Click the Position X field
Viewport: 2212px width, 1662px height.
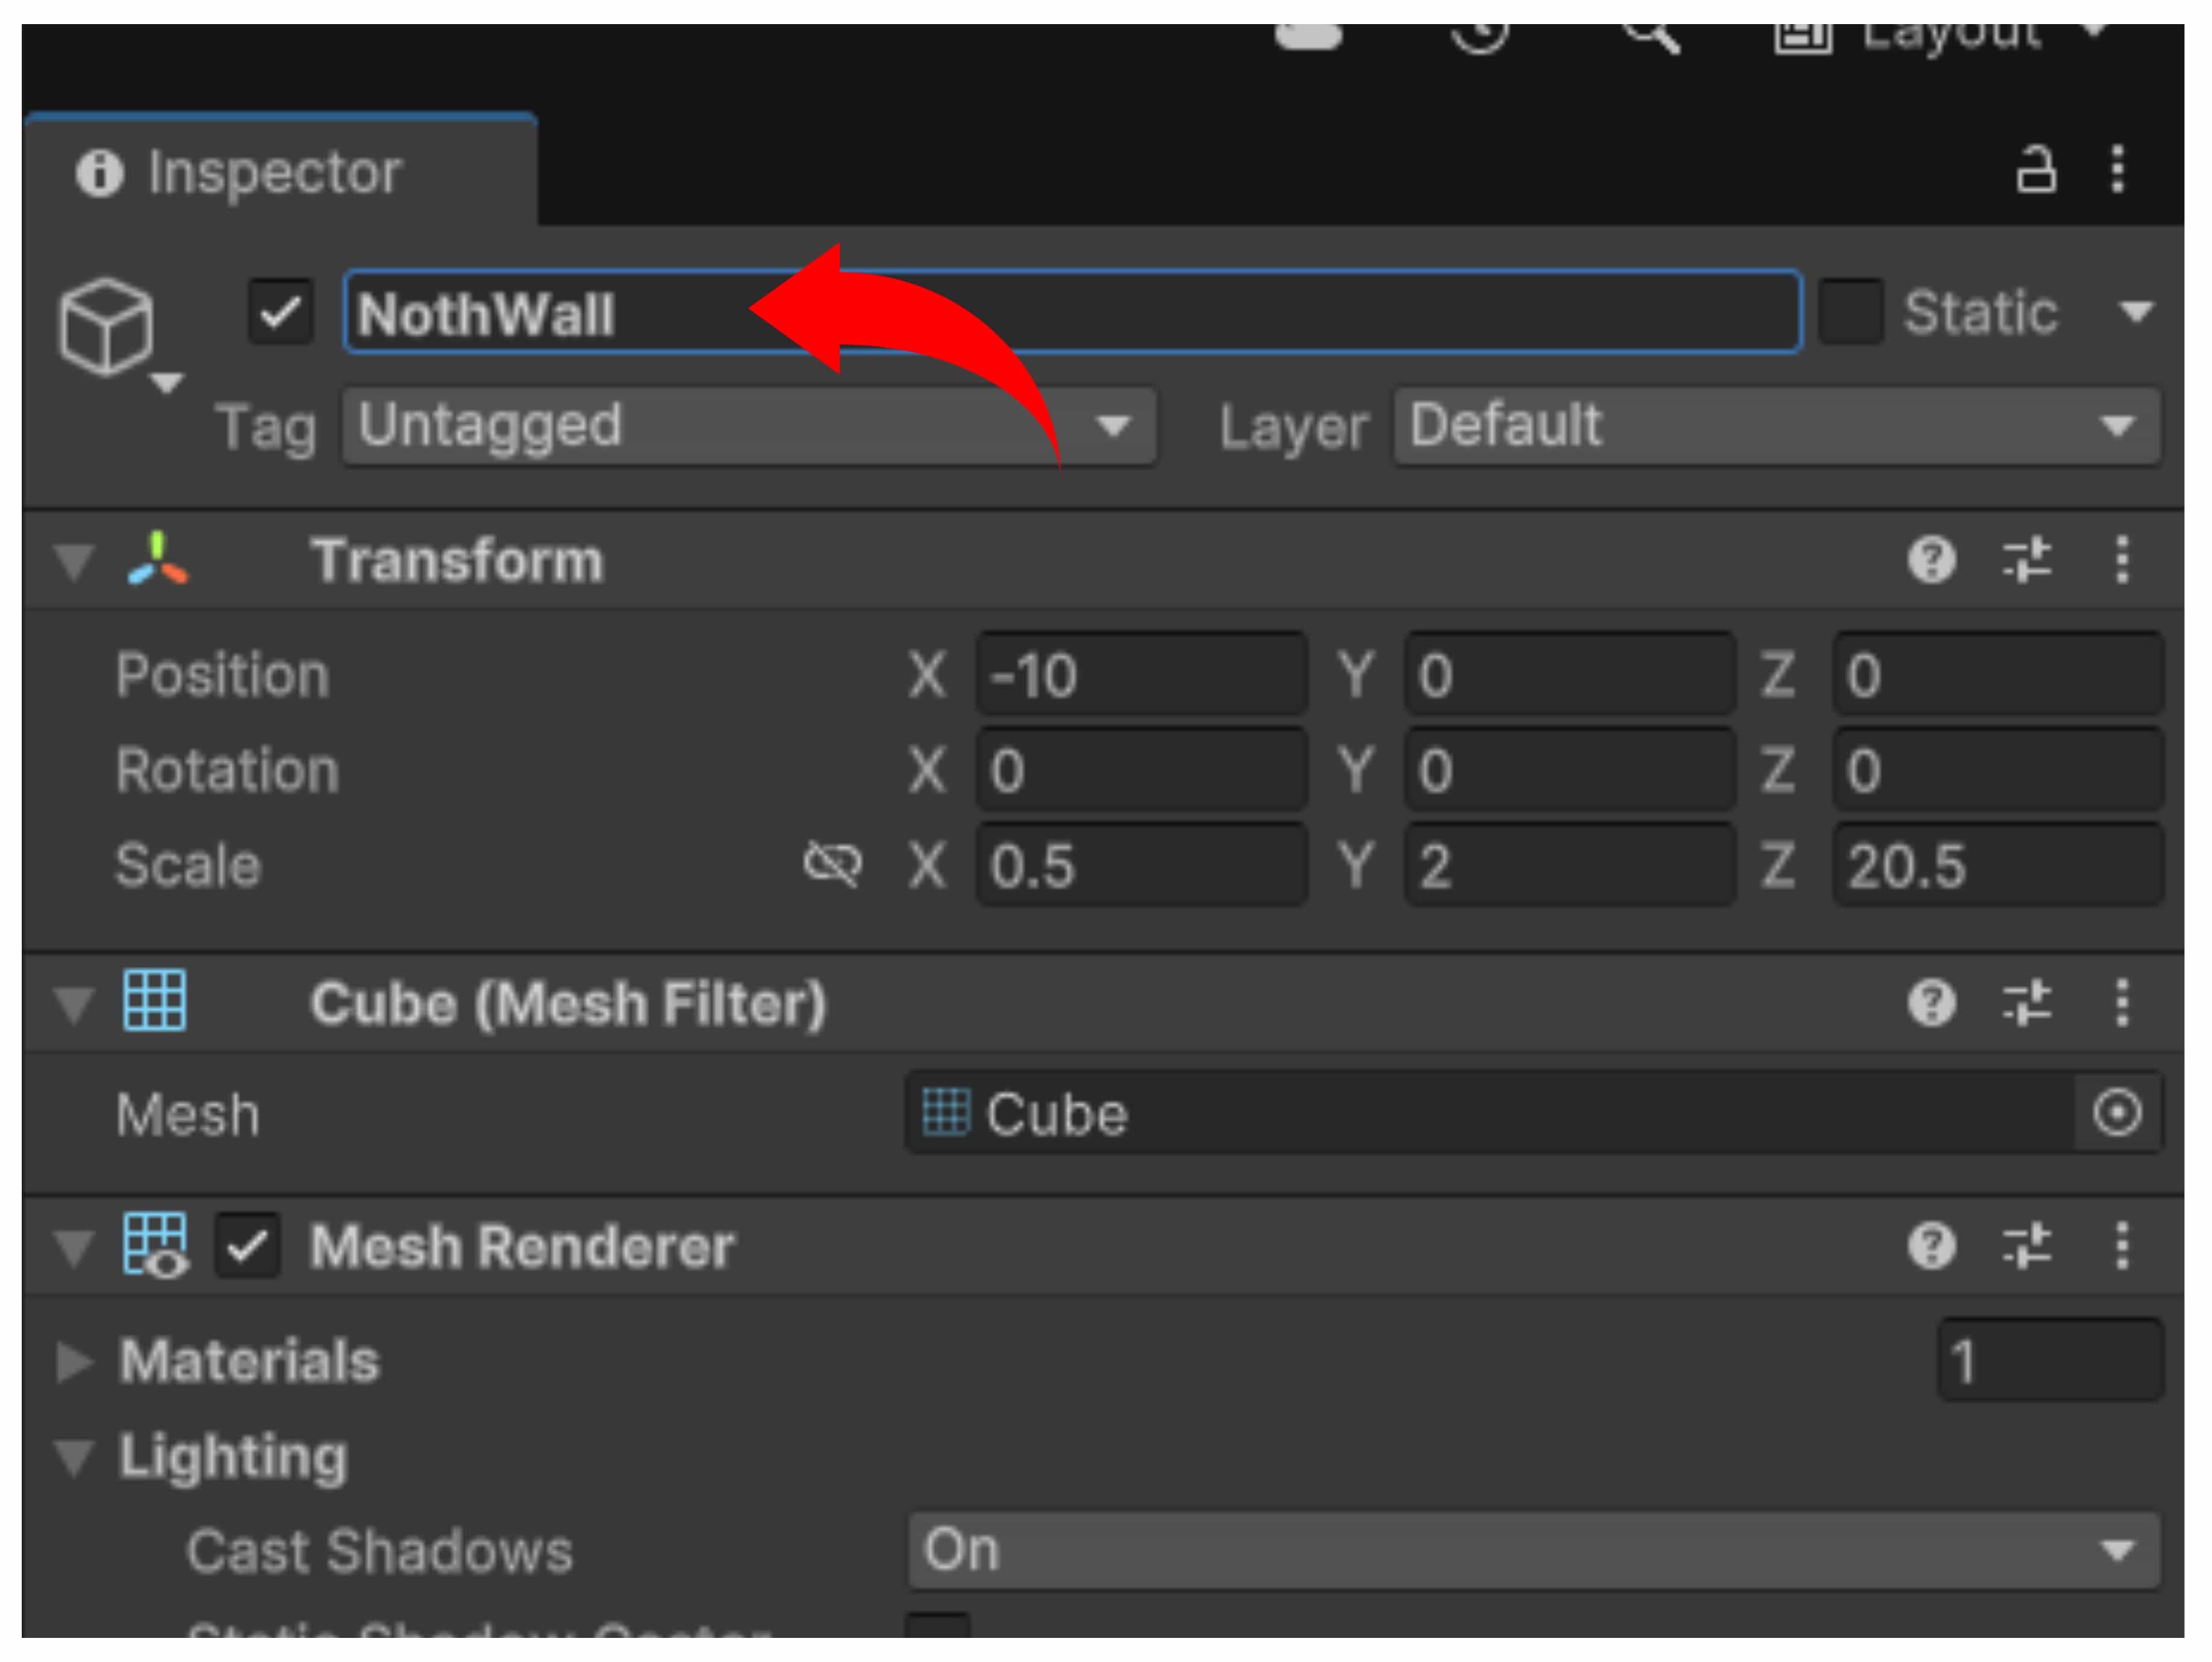point(1141,674)
